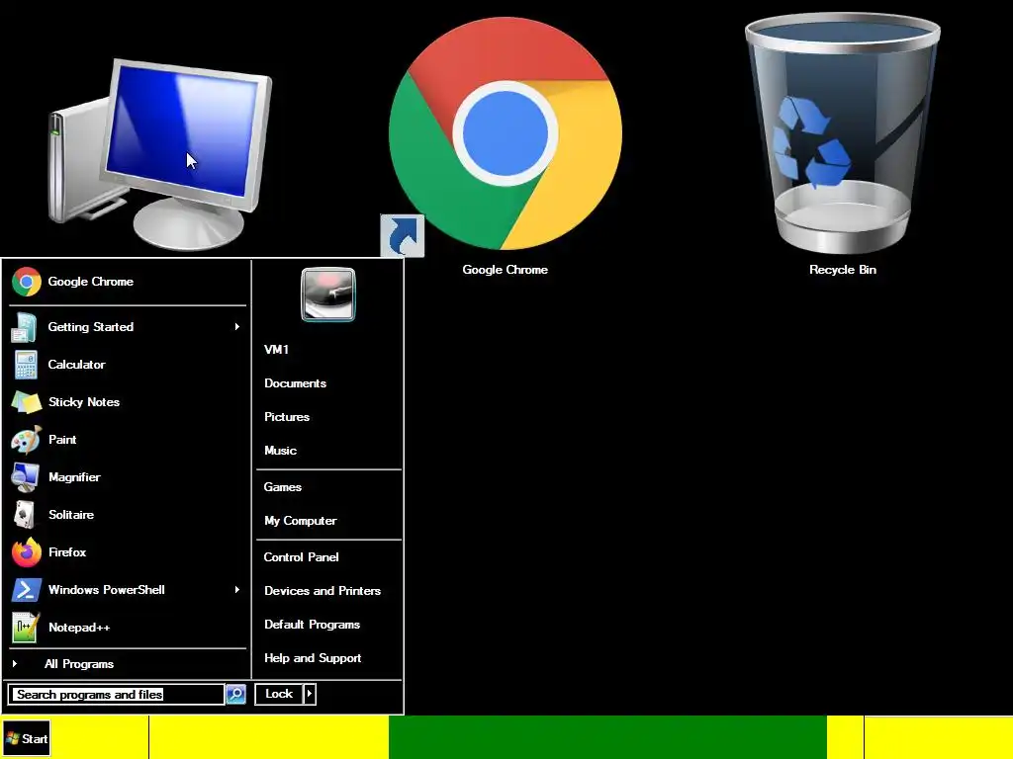Open the Recycle Bin desktop icon
The height and width of the screenshot is (759, 1013).
(x=843, y=147)
